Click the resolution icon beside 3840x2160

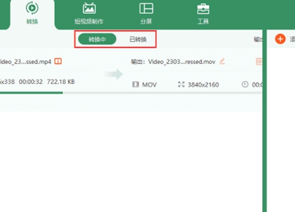181,84
